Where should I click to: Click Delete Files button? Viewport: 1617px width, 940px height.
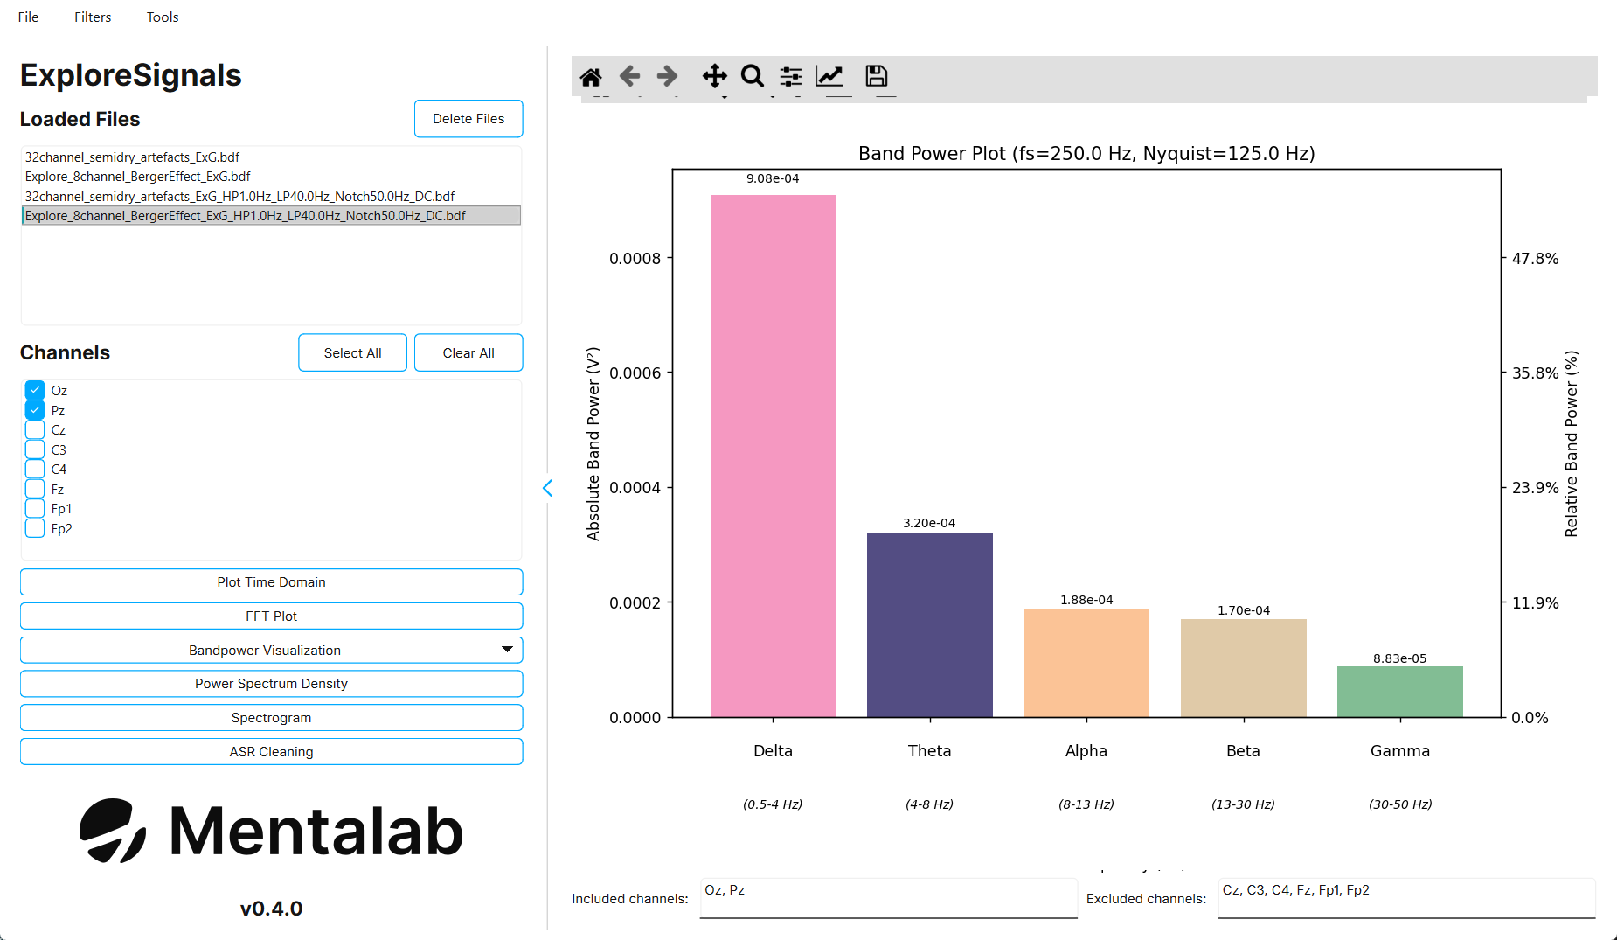coord(468,119)
